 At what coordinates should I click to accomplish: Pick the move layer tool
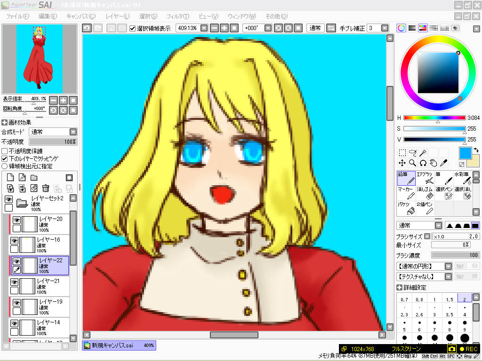pos(402,163)
